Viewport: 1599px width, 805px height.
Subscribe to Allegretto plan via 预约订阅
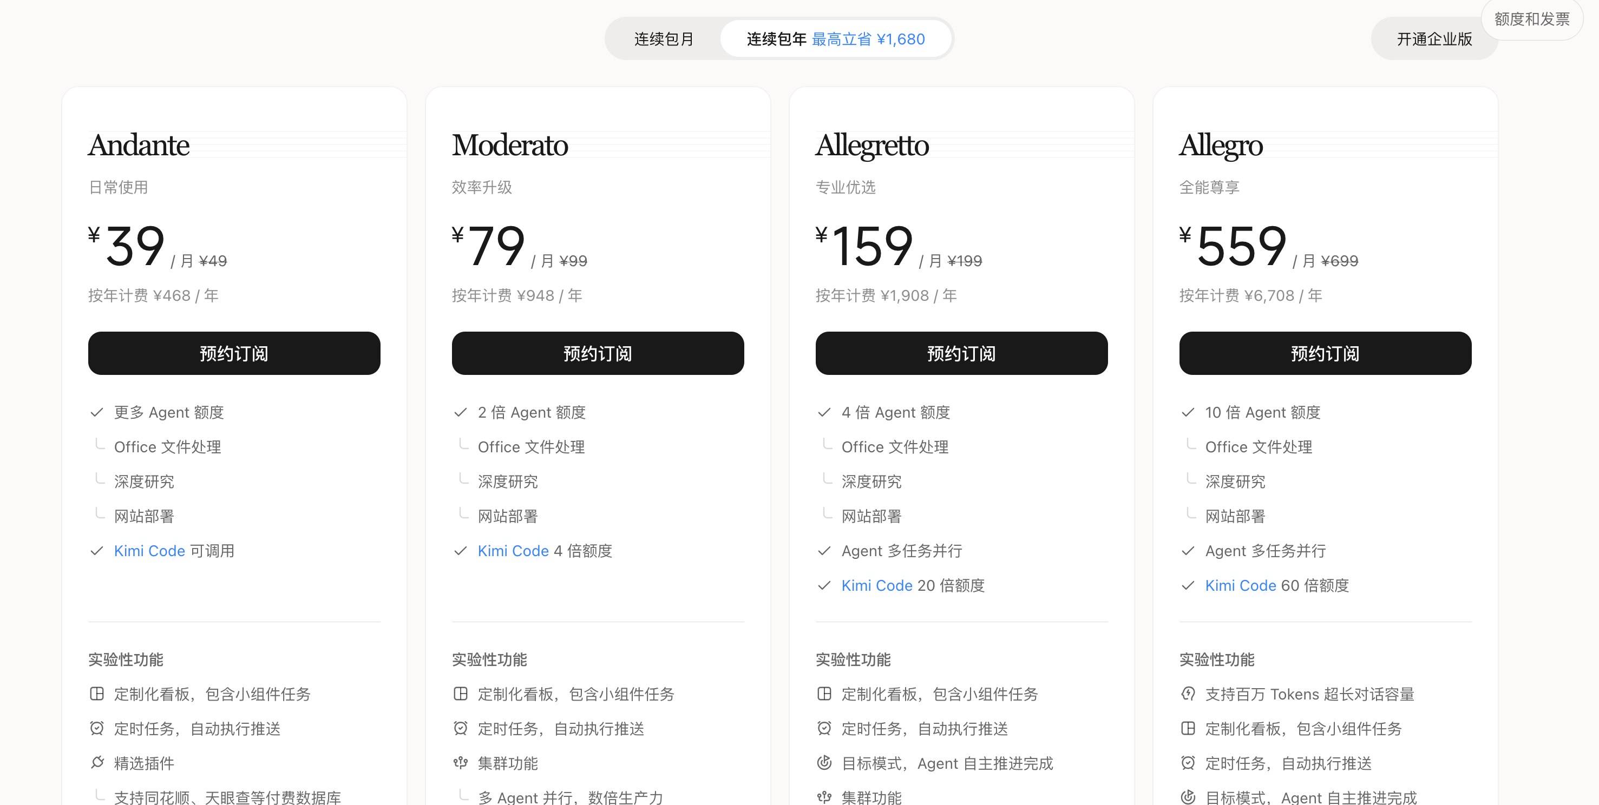click(x=961, y=353)
